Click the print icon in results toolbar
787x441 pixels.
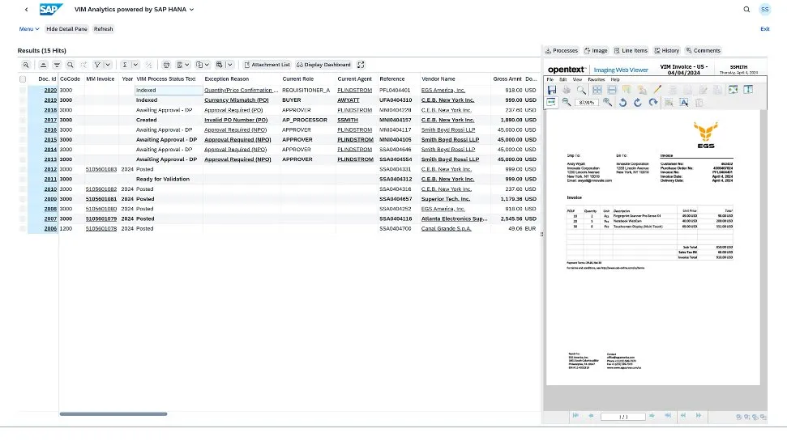pyautogui.click(x=166, y=65)
